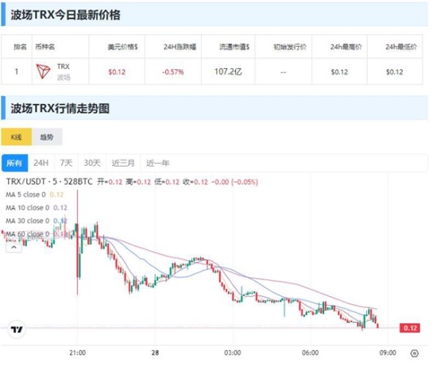Click the red 0.12 price label
The width and height of the screenshot is (437, 366).
tap(410, 328)
